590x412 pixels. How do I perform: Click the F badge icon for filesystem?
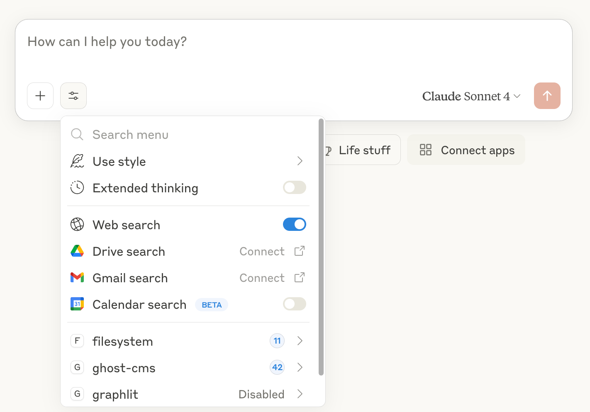pyautogui.click(x=77, y=341)
